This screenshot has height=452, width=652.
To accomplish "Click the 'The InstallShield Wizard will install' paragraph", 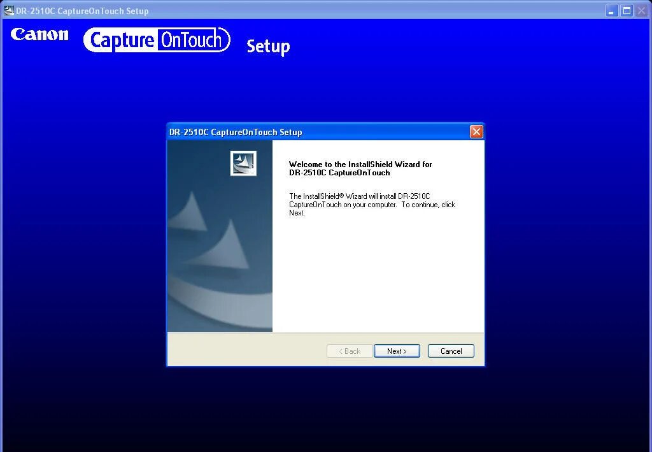I will (x=372, y=205).
